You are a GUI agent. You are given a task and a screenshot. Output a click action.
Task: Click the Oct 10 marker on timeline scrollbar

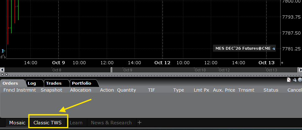click(x=200, y=70)
